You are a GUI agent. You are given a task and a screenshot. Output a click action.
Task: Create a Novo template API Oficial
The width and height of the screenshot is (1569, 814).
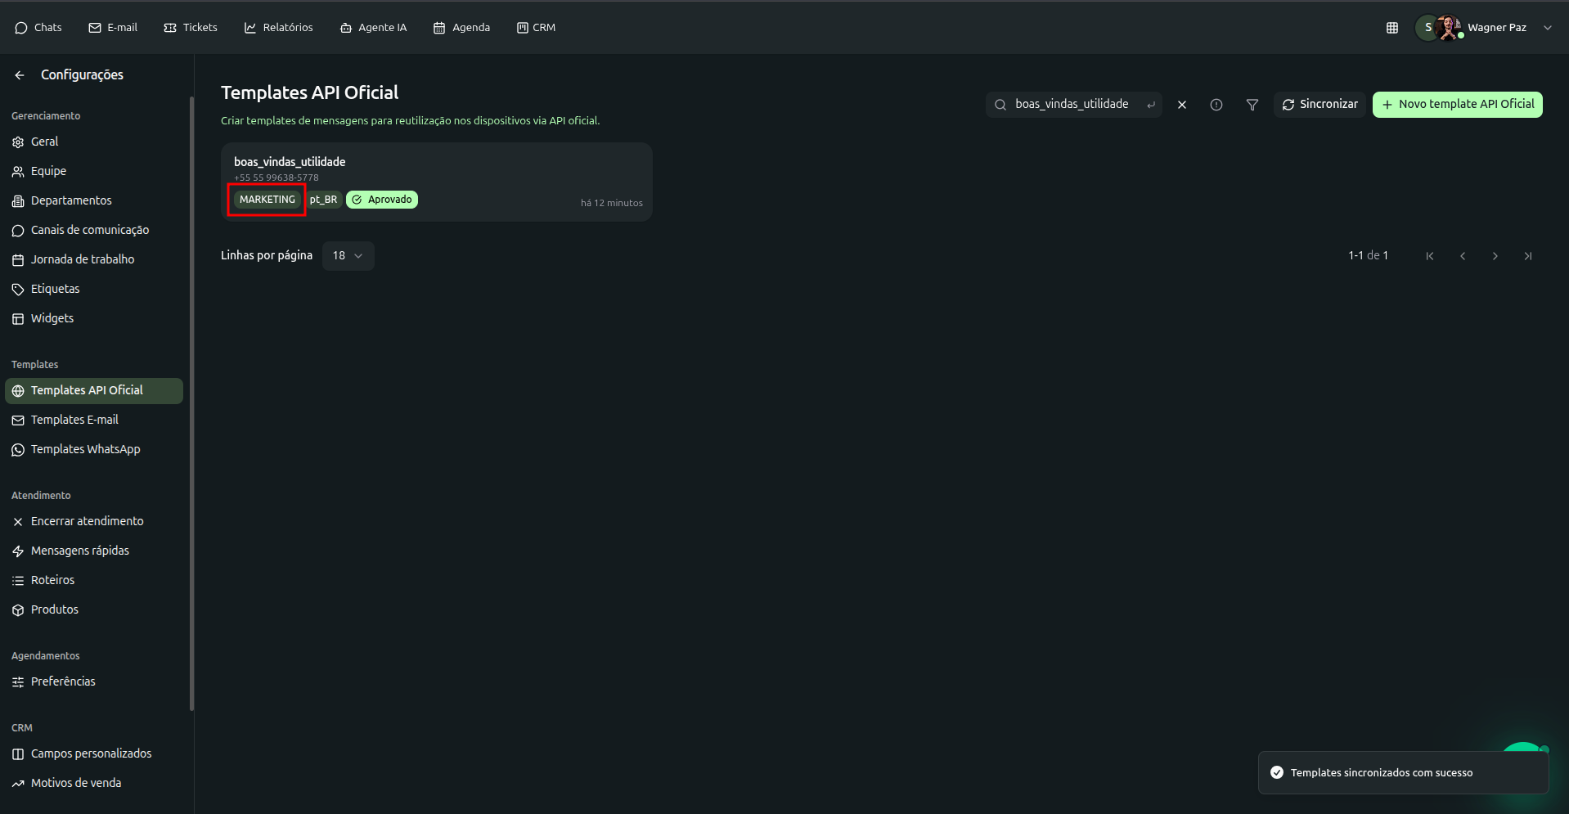(x=1457, y=105)
